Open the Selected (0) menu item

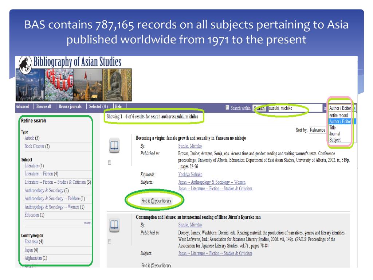click(98, 106)
